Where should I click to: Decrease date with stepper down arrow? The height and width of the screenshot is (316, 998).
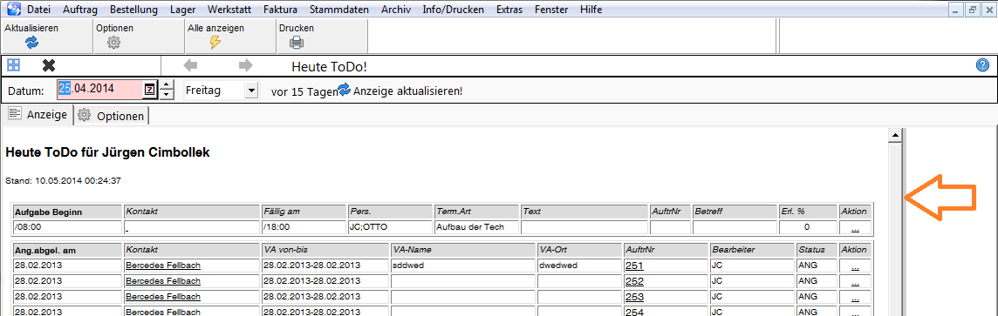point(166,95)
